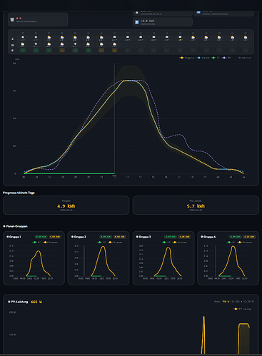This screenshot has height=356, width=262.
Task: Click green kWh badge in Gruppe 1
Action: [x=41, y=237]
